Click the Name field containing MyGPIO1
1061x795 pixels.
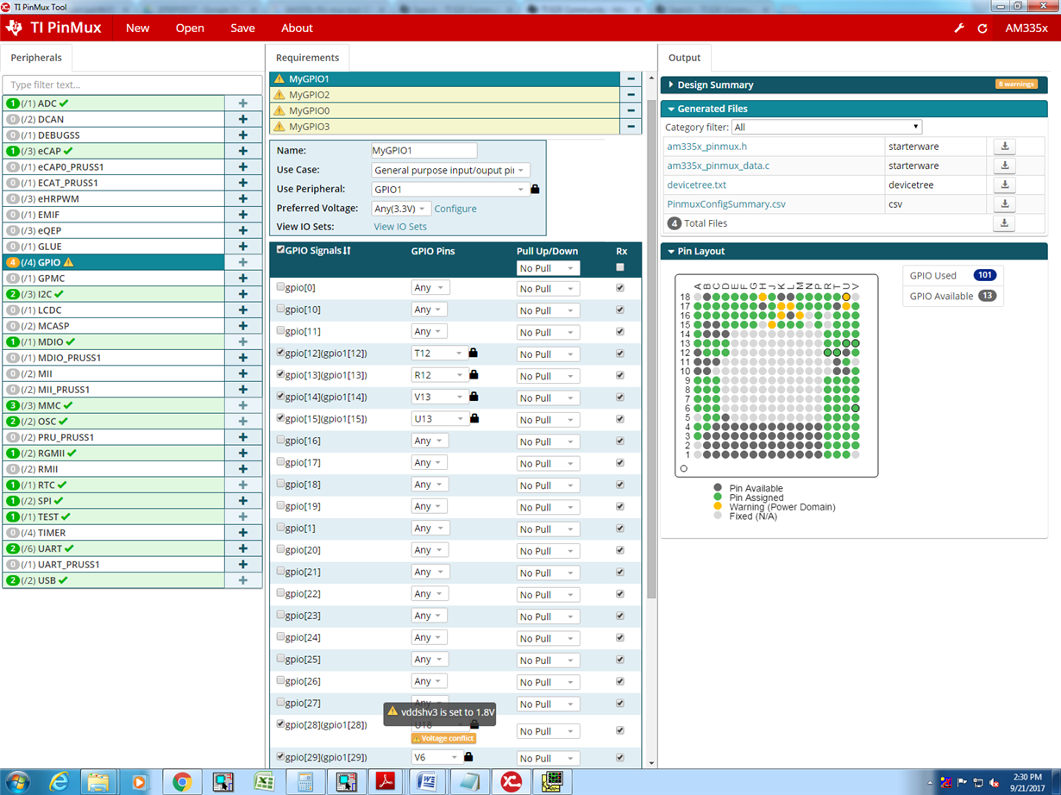click(x=424, y=151)
